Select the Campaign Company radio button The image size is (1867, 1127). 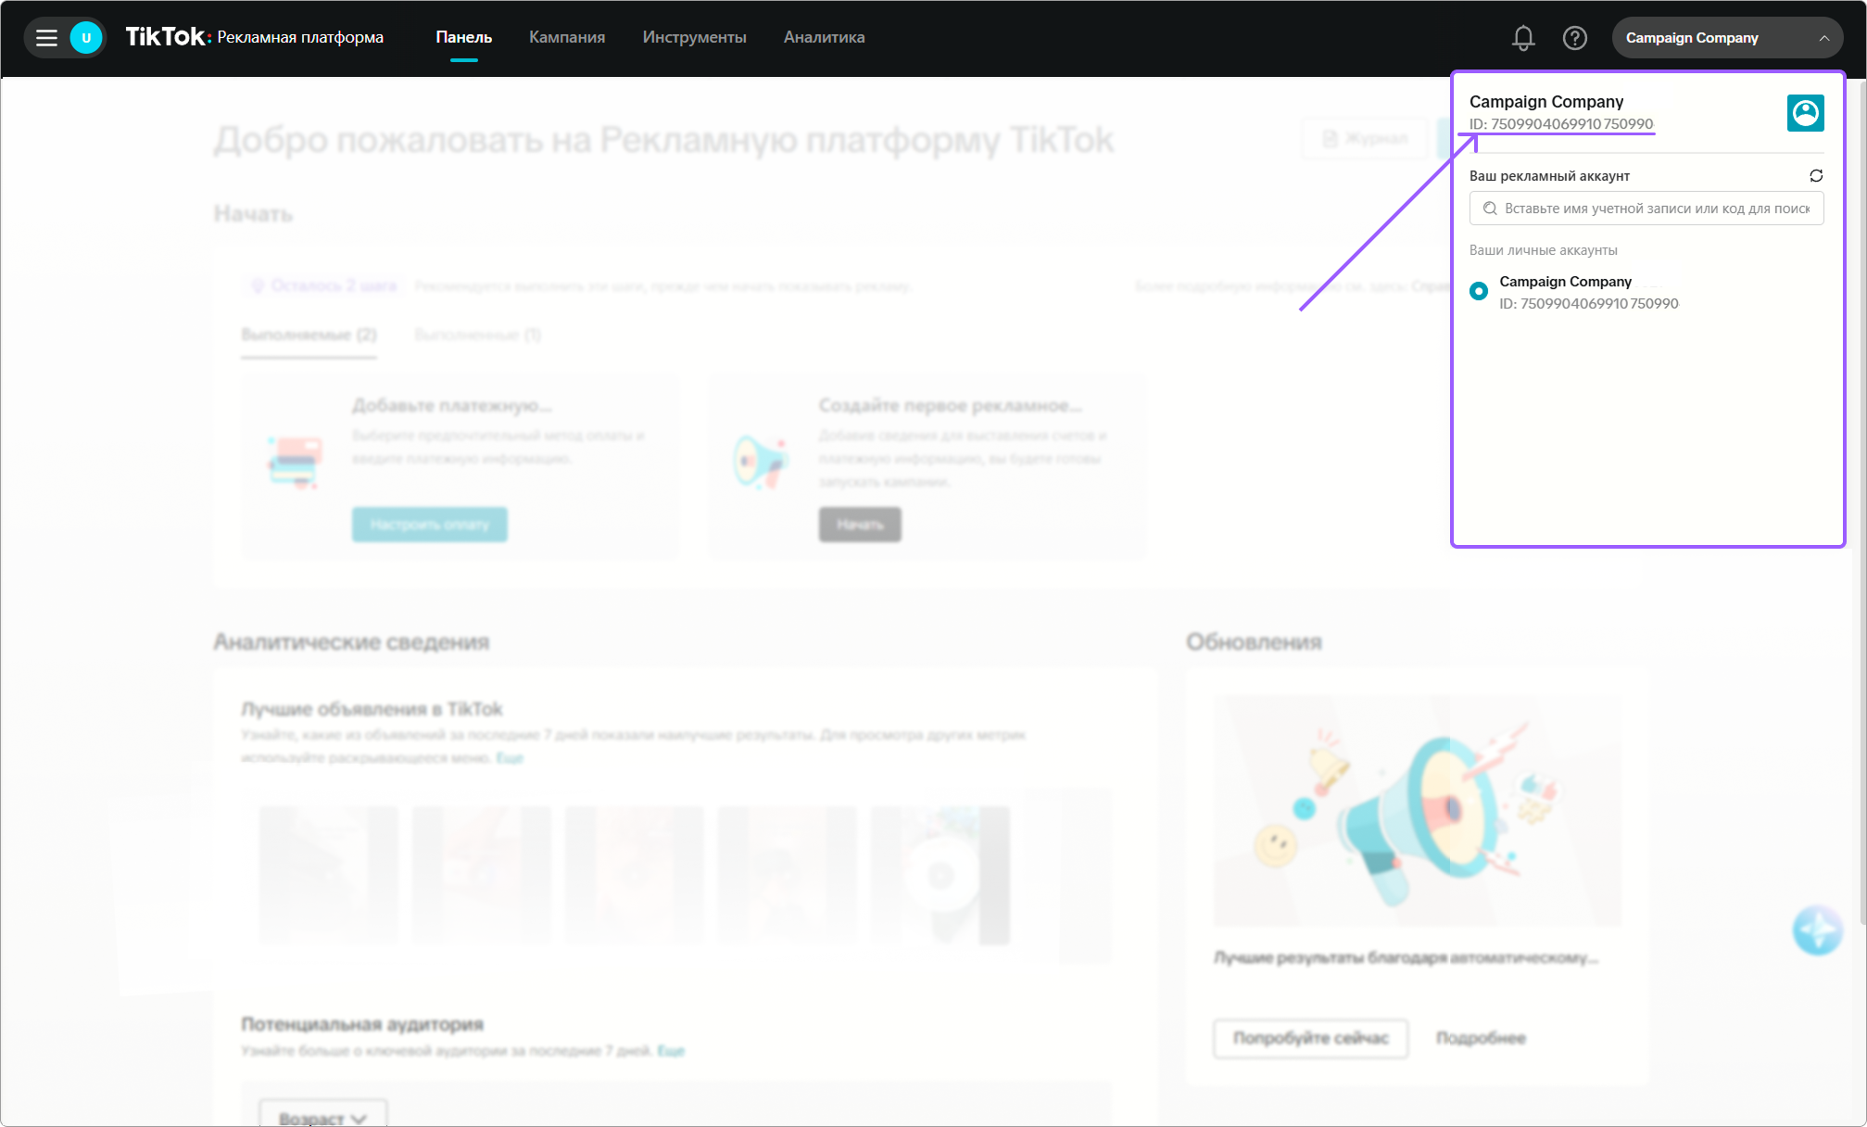(1479, 291)
